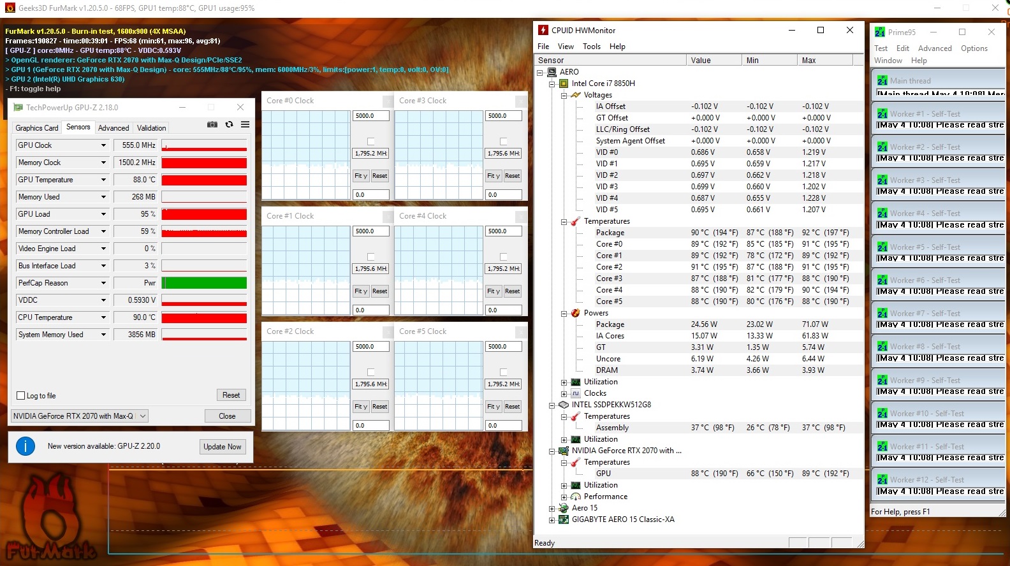The width and height of the screenshot is (1010, 566).
Task: Tick the checkbox in the Core #4 Clock panel
Action: click(x=504, y=257)
